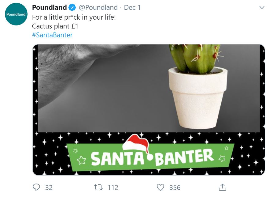Click the 'For a little pr*ck' tweet text
Screen dimensions: 269x197
click(74, 17)
